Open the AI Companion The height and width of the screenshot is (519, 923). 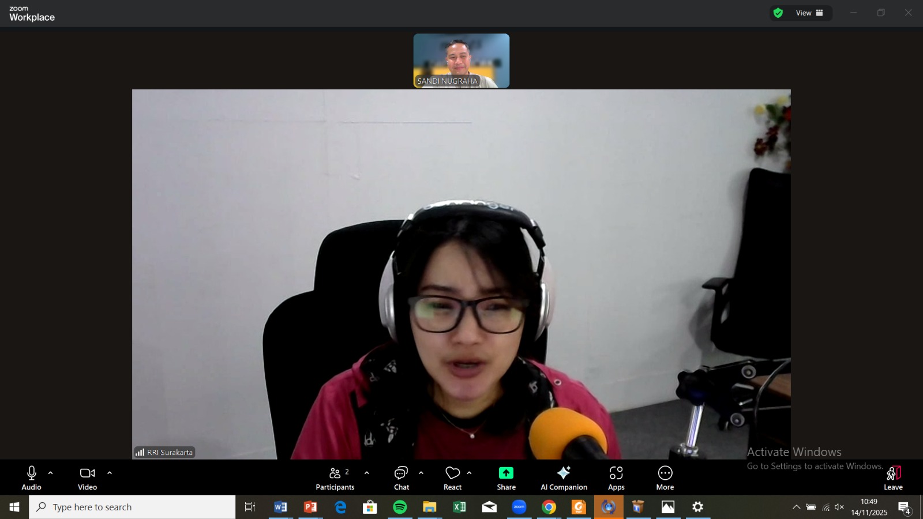tap(564, 477)
